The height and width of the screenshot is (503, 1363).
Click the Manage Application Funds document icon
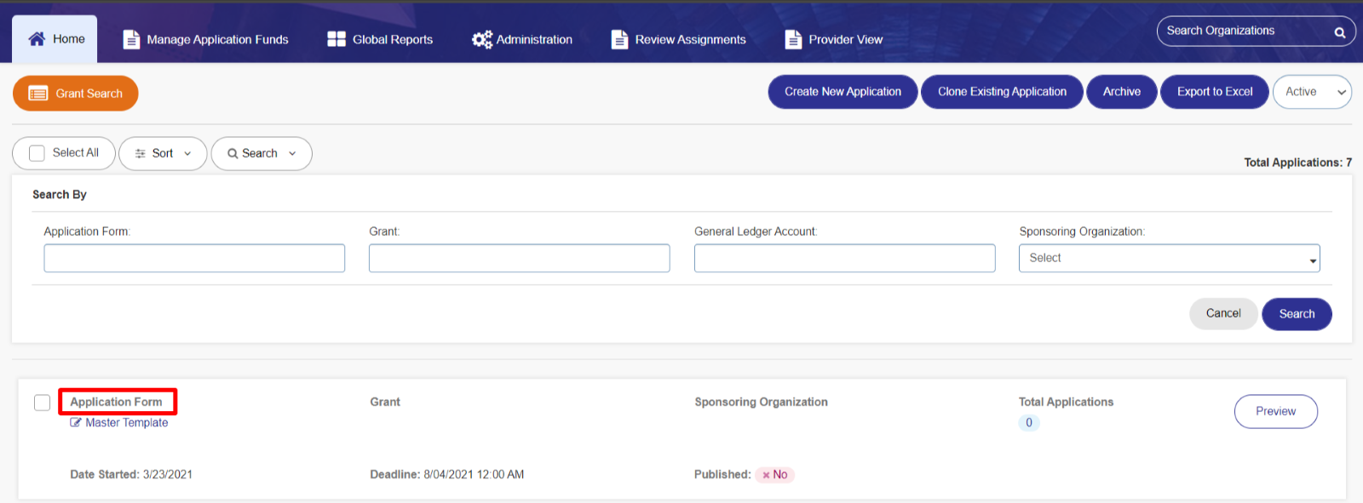click(131, 39)
